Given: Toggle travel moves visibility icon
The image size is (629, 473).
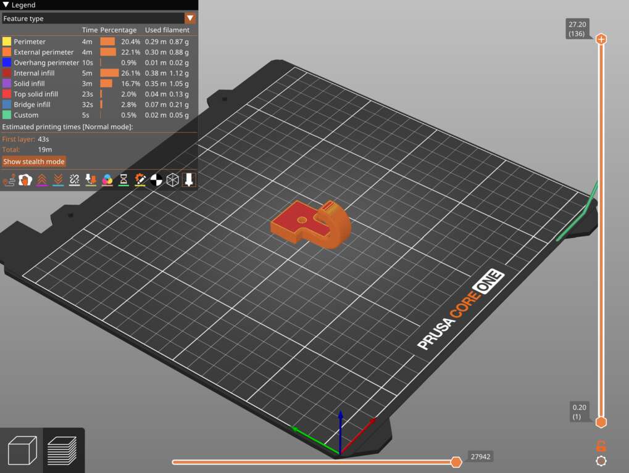Looking at the screenshot, I should click(9, 180).
